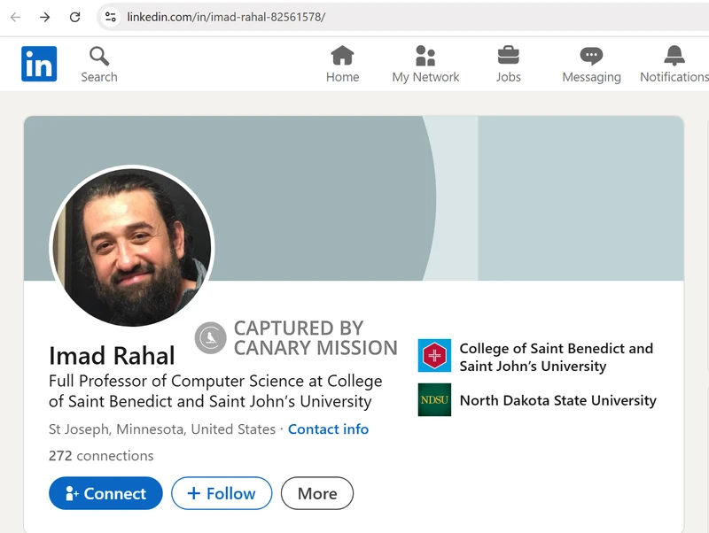
Task: Open the Jobs section
Action: 508,64
